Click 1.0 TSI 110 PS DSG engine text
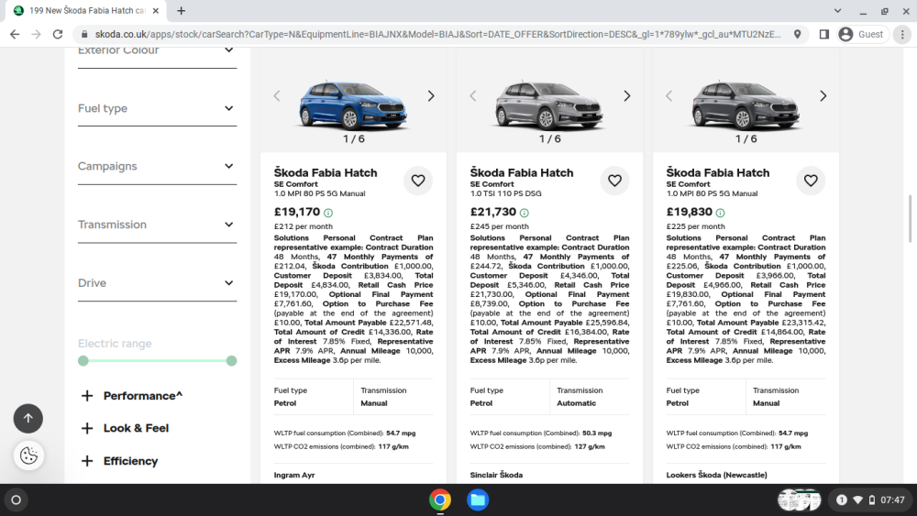This screenshot has width=917, height=516. click(506, 194)
